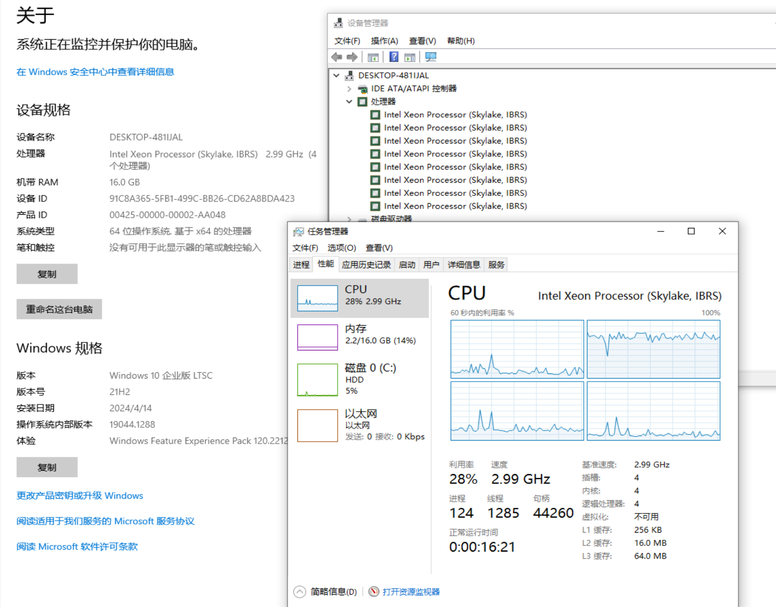Toggle the show/hide console tree icon
Viewport: 776px width, 607px height.
pyautogui.click(x=373, y=57)
